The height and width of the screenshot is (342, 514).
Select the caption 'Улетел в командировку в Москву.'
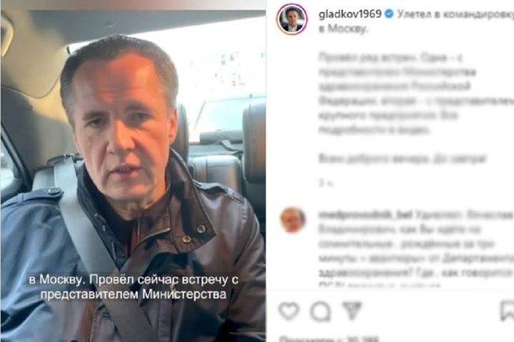pos(416,21)
